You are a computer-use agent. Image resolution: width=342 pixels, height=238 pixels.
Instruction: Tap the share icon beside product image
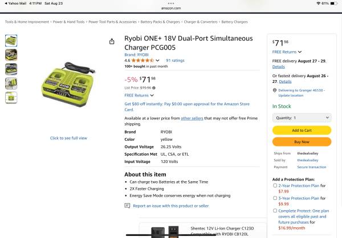(x=111, y=41)
